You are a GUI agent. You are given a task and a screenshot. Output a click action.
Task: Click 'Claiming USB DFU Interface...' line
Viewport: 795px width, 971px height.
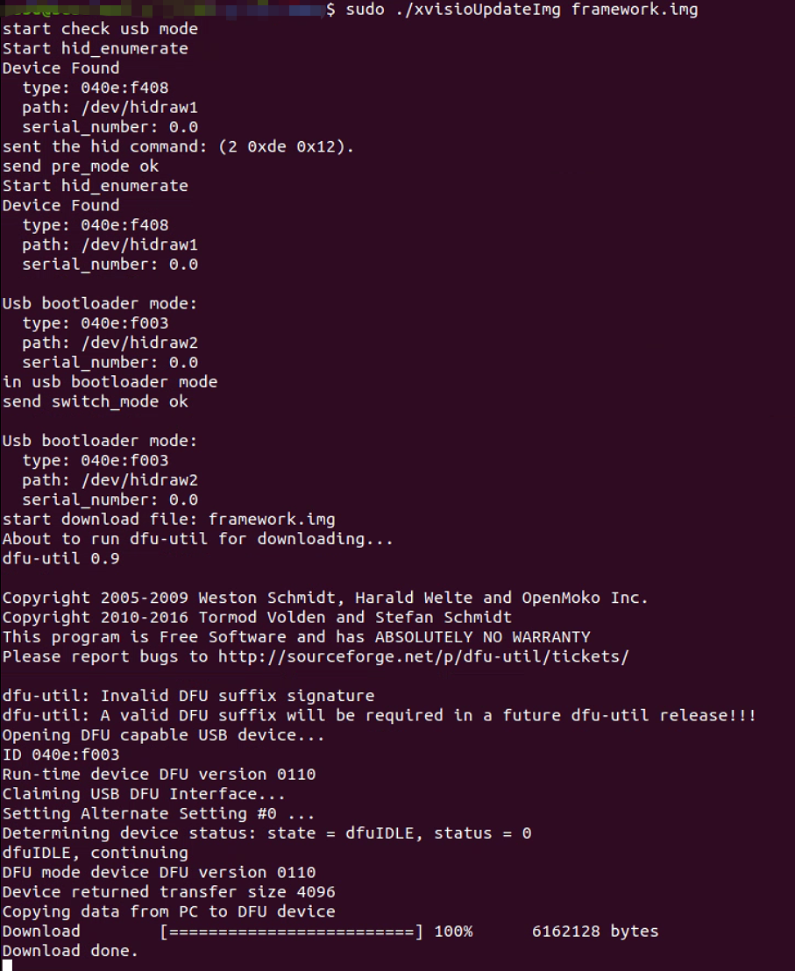point(144,794)
